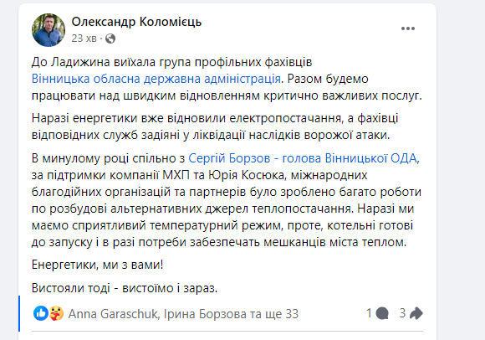The height and width of the screenshot is (340, 485).
Task: Click the first paragraph about Ладижина
Action: click(x=227, y=79)
